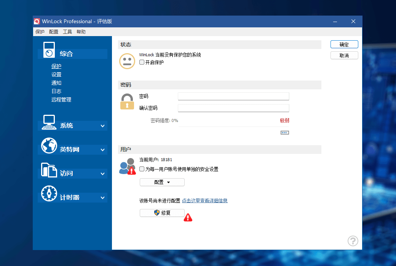Click the 取消 button
The height and width of the screenshot is (266, 396).
point(344,55)
